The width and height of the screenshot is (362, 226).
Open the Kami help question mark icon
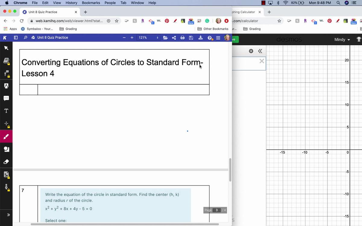[x=210, y=38]
